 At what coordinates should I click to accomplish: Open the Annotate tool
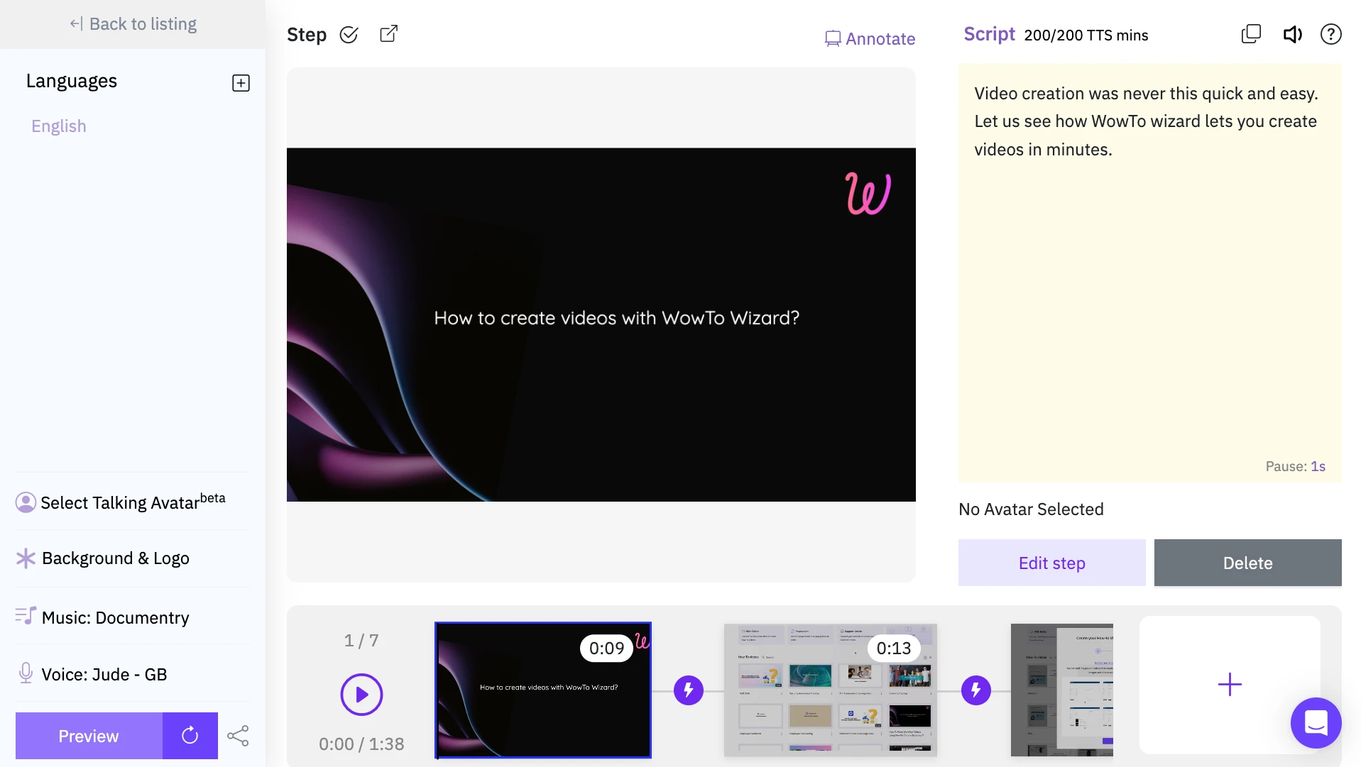[870, 39]
